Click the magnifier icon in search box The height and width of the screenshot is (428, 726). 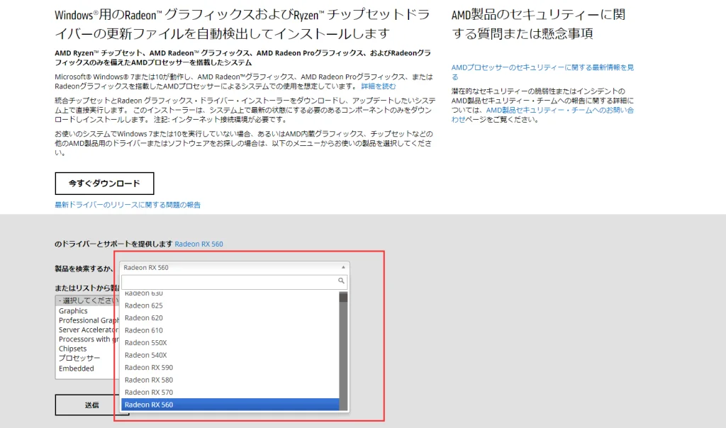click(341, 281)
